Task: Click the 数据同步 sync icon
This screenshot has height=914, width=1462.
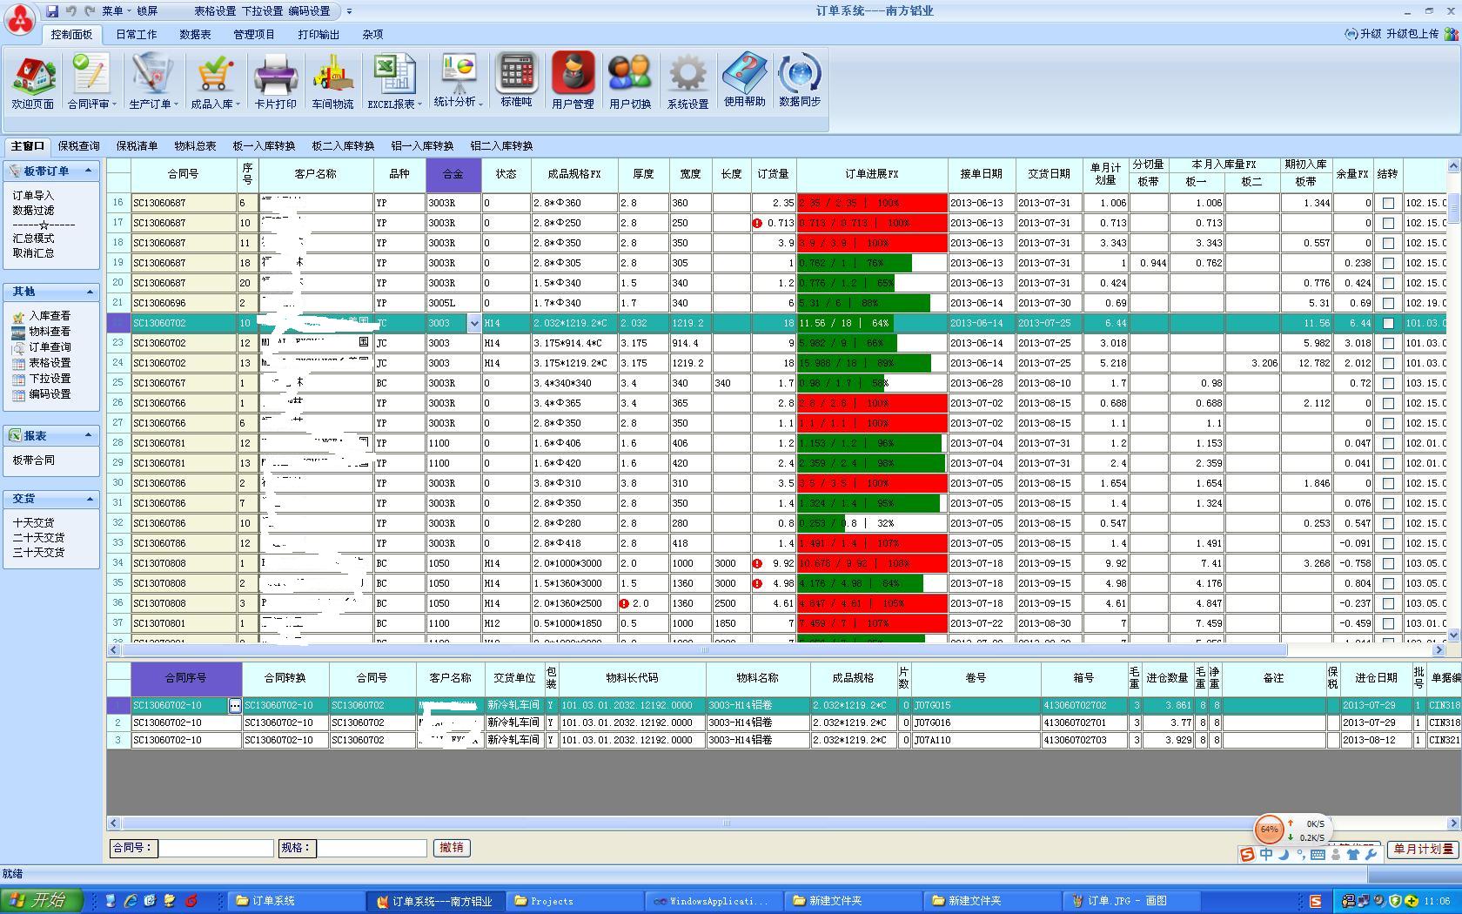Action: click(799, 78)
